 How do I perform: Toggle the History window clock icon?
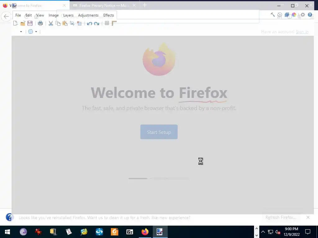click(x=280, y=15)
